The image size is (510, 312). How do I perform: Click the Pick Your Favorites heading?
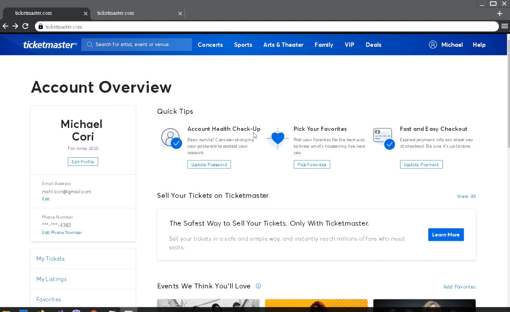pos(320,129)
